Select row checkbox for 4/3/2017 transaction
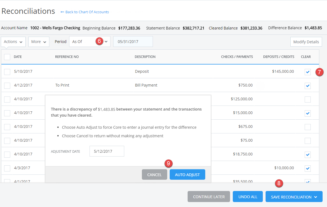Screen dimensions: 327x207 click(x=7, y=168)
